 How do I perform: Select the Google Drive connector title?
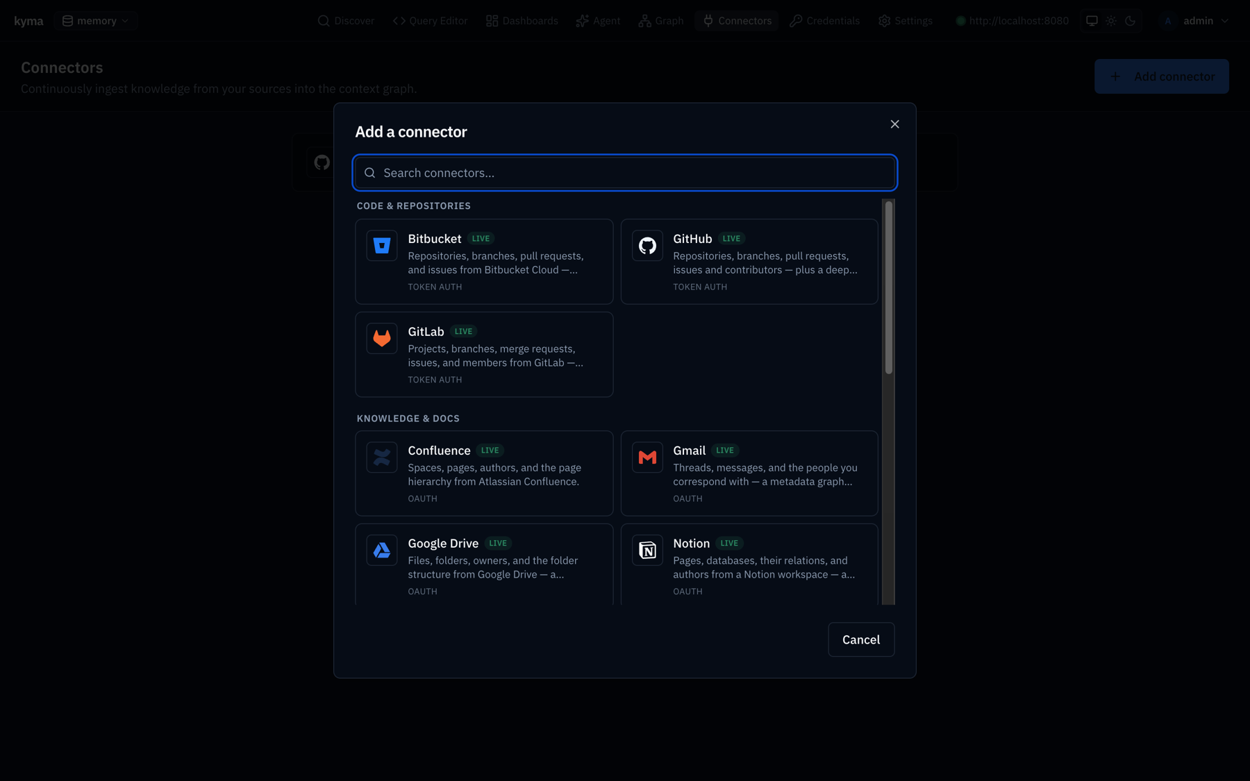443,544
